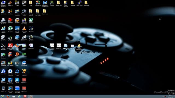Select the Dayz Hack folder

[x=45, y=12]
